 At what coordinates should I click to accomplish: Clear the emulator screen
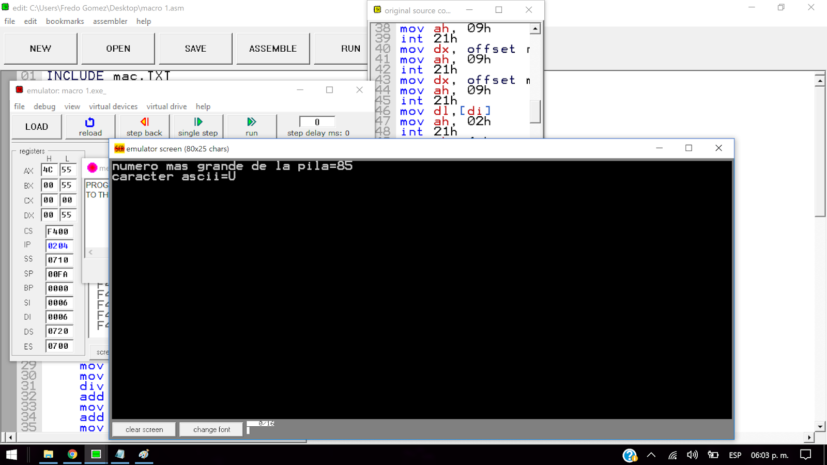tap(143, 429)
